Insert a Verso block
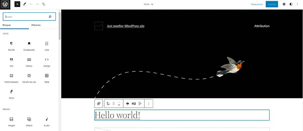 (11, 94)
